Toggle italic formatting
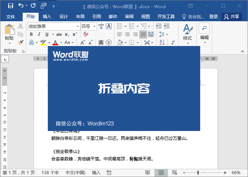This screenshot has width=248, height=177. click(39, 34)
